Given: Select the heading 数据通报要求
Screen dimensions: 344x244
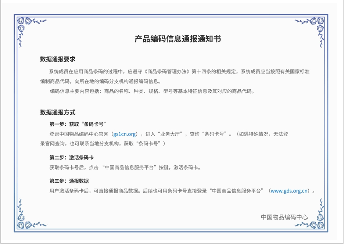Looking at the screenshot, I should (x=58, y=59).
